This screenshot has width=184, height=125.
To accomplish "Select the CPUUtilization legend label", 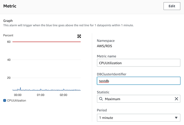I will (x=17, y=100).
